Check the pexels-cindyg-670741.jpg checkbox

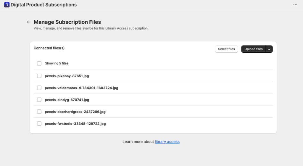tap(39, 100)
